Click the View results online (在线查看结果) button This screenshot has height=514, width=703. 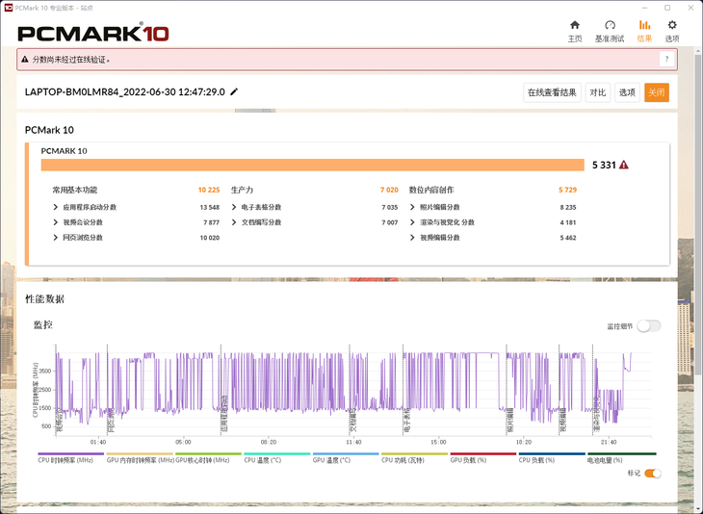(552, 92)
